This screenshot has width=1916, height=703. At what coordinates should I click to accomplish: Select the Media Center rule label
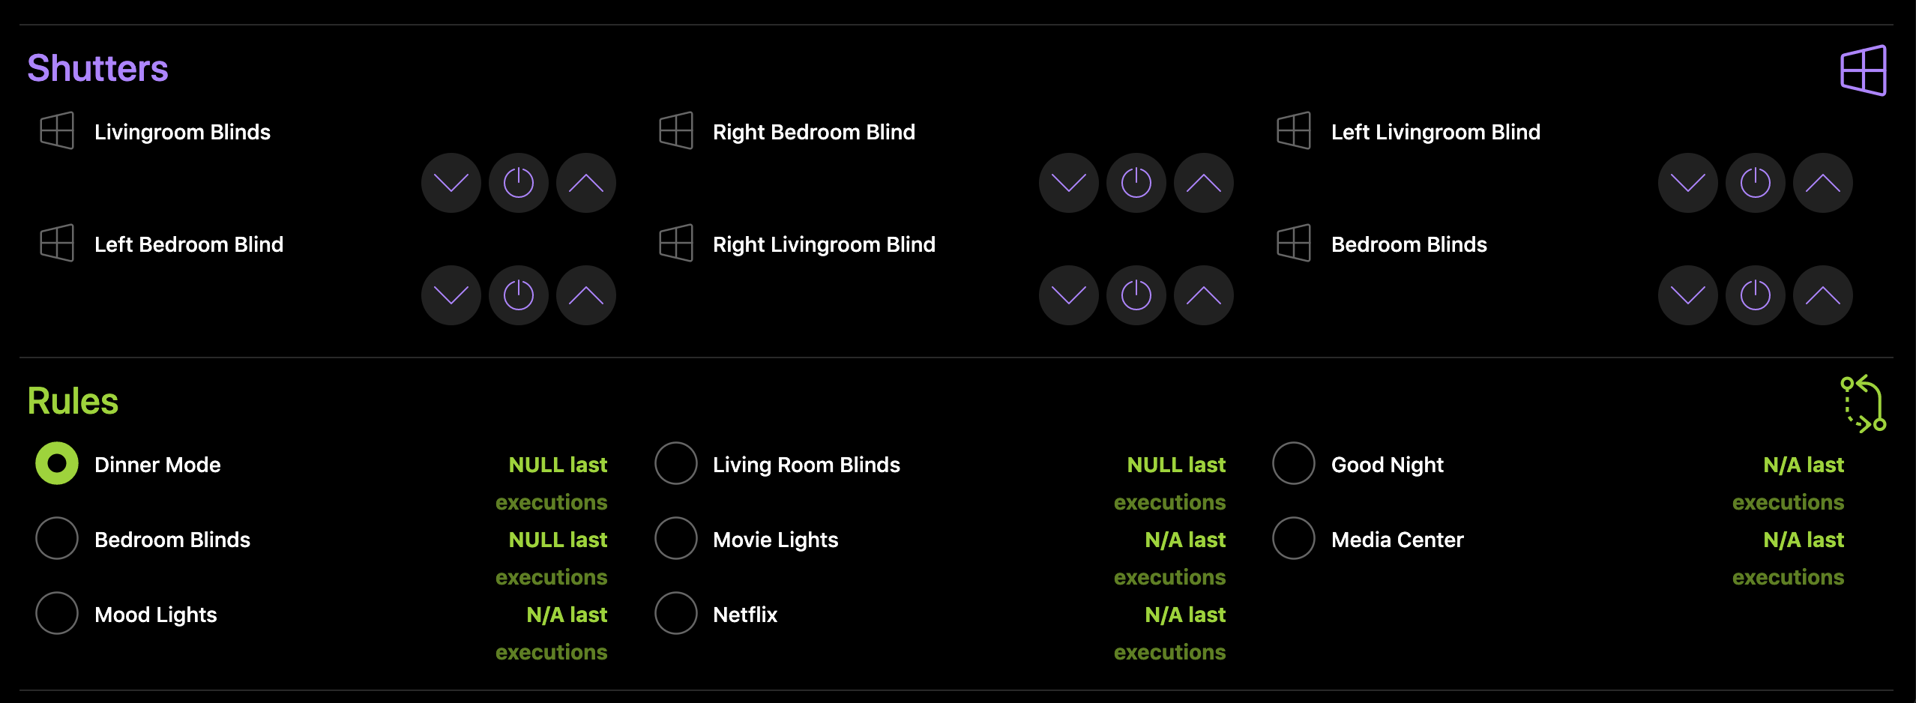click(1397, 540)
